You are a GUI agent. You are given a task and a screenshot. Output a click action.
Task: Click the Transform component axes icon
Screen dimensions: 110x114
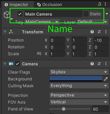pyautogui.click(x=11, y=32)
